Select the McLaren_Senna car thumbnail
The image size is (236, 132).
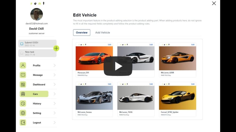click(x=94, y=98)
